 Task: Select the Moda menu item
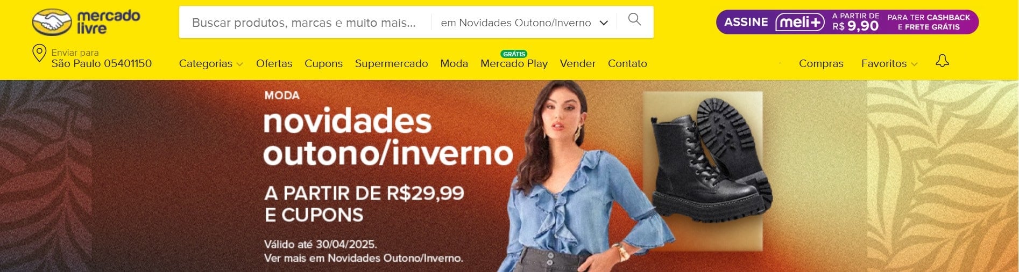click(454, 63)
